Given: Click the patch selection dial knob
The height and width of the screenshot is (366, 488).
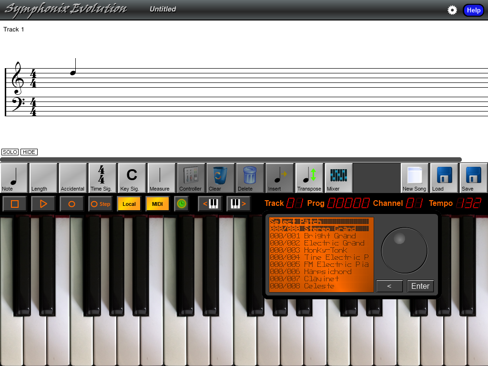Looking at the screenshot, I should pos(404,251).
